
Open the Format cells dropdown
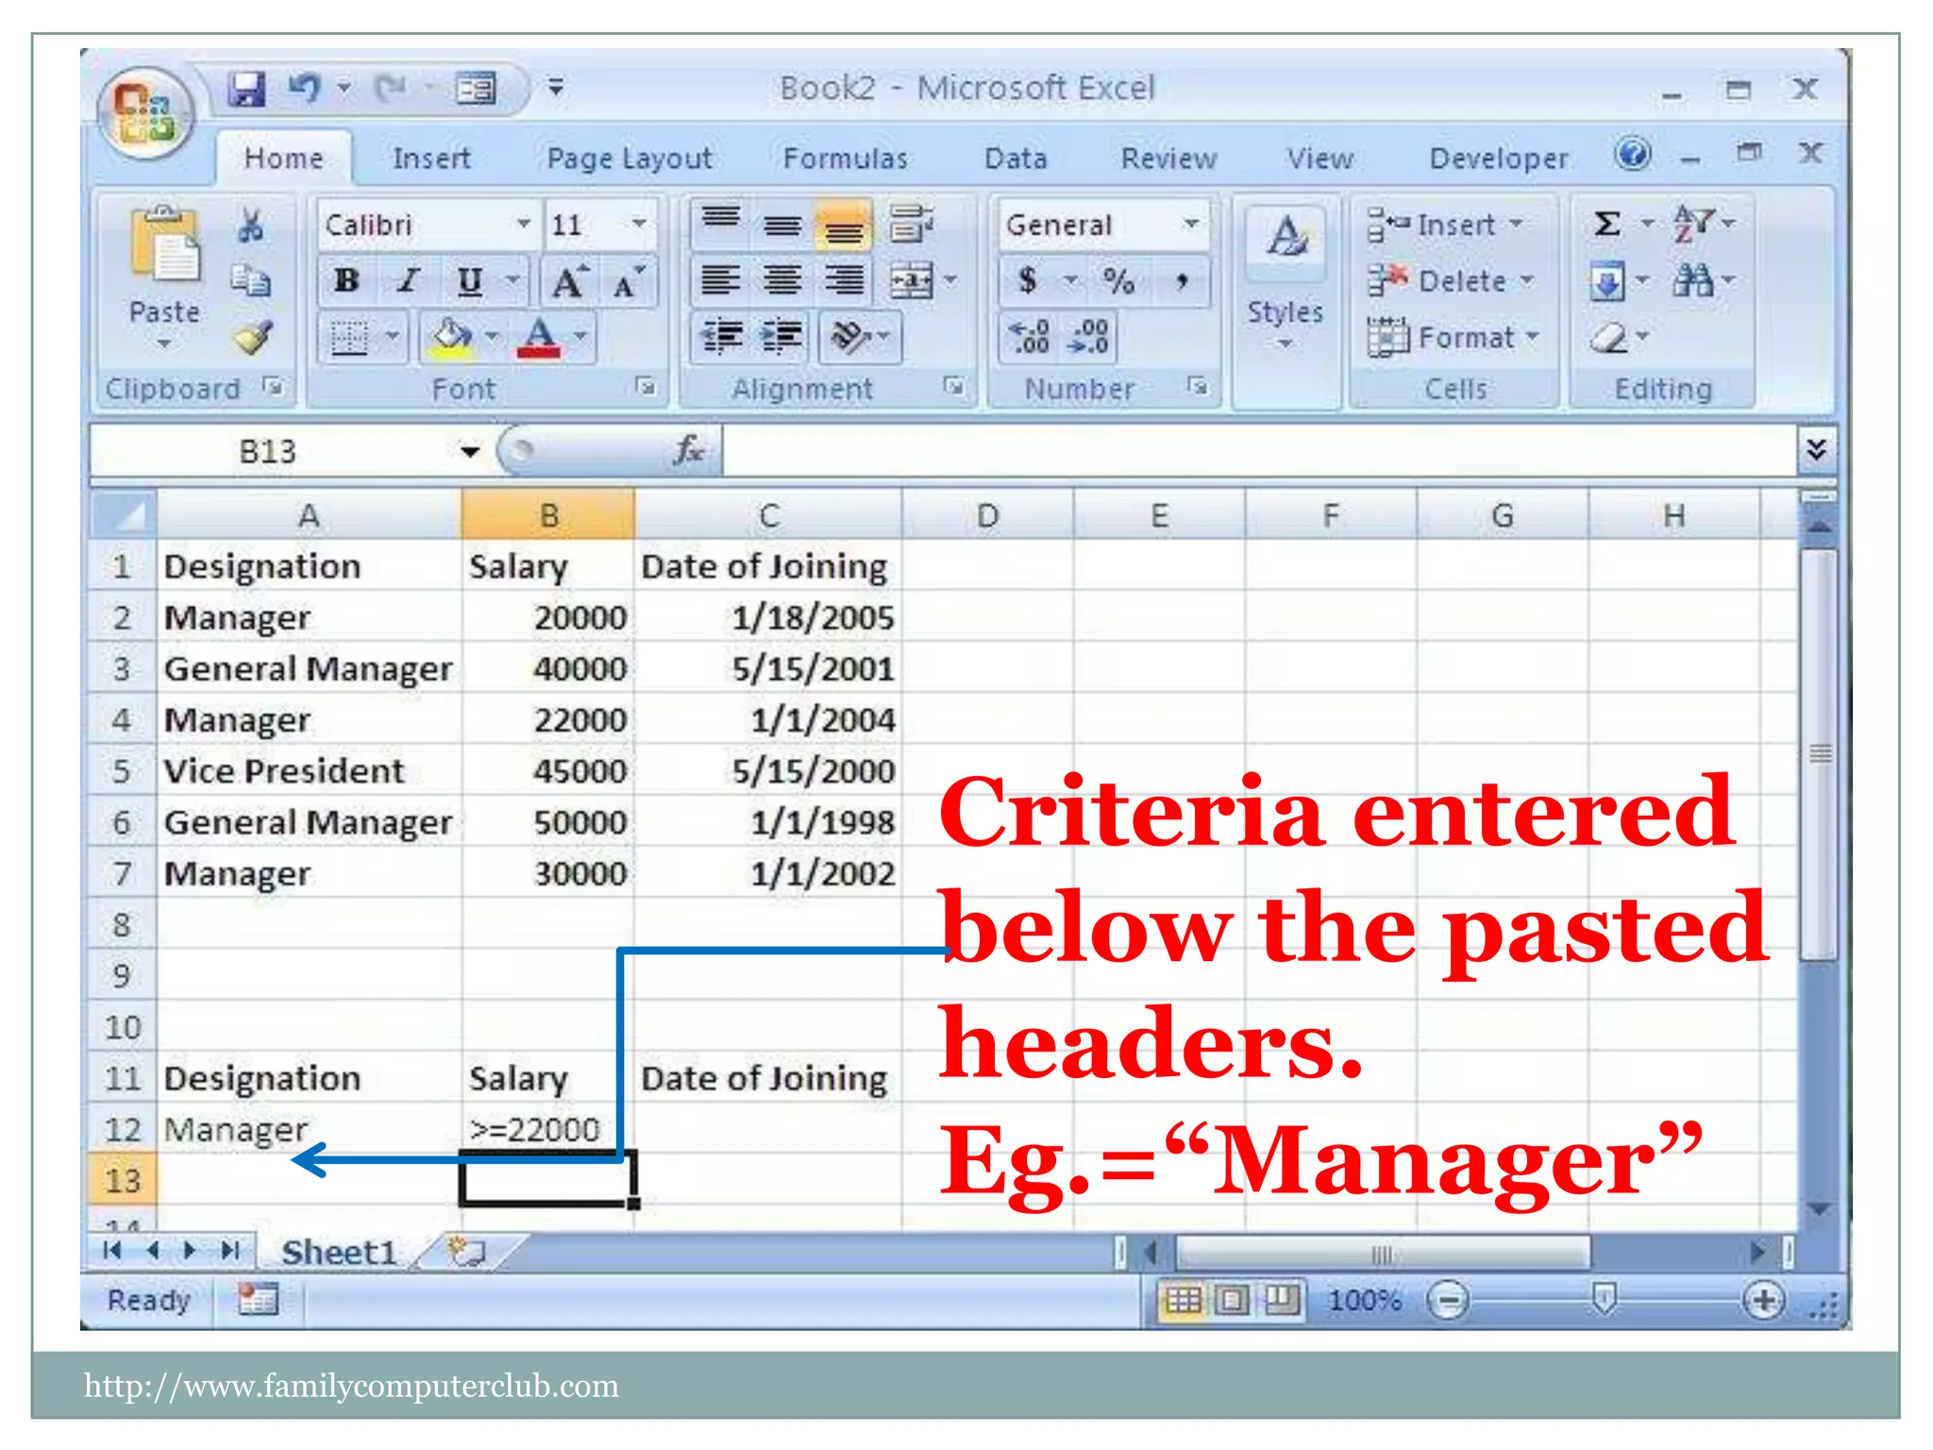1454,337
